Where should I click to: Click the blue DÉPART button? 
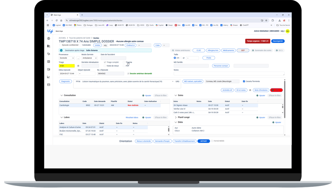(x=203, y=141)
